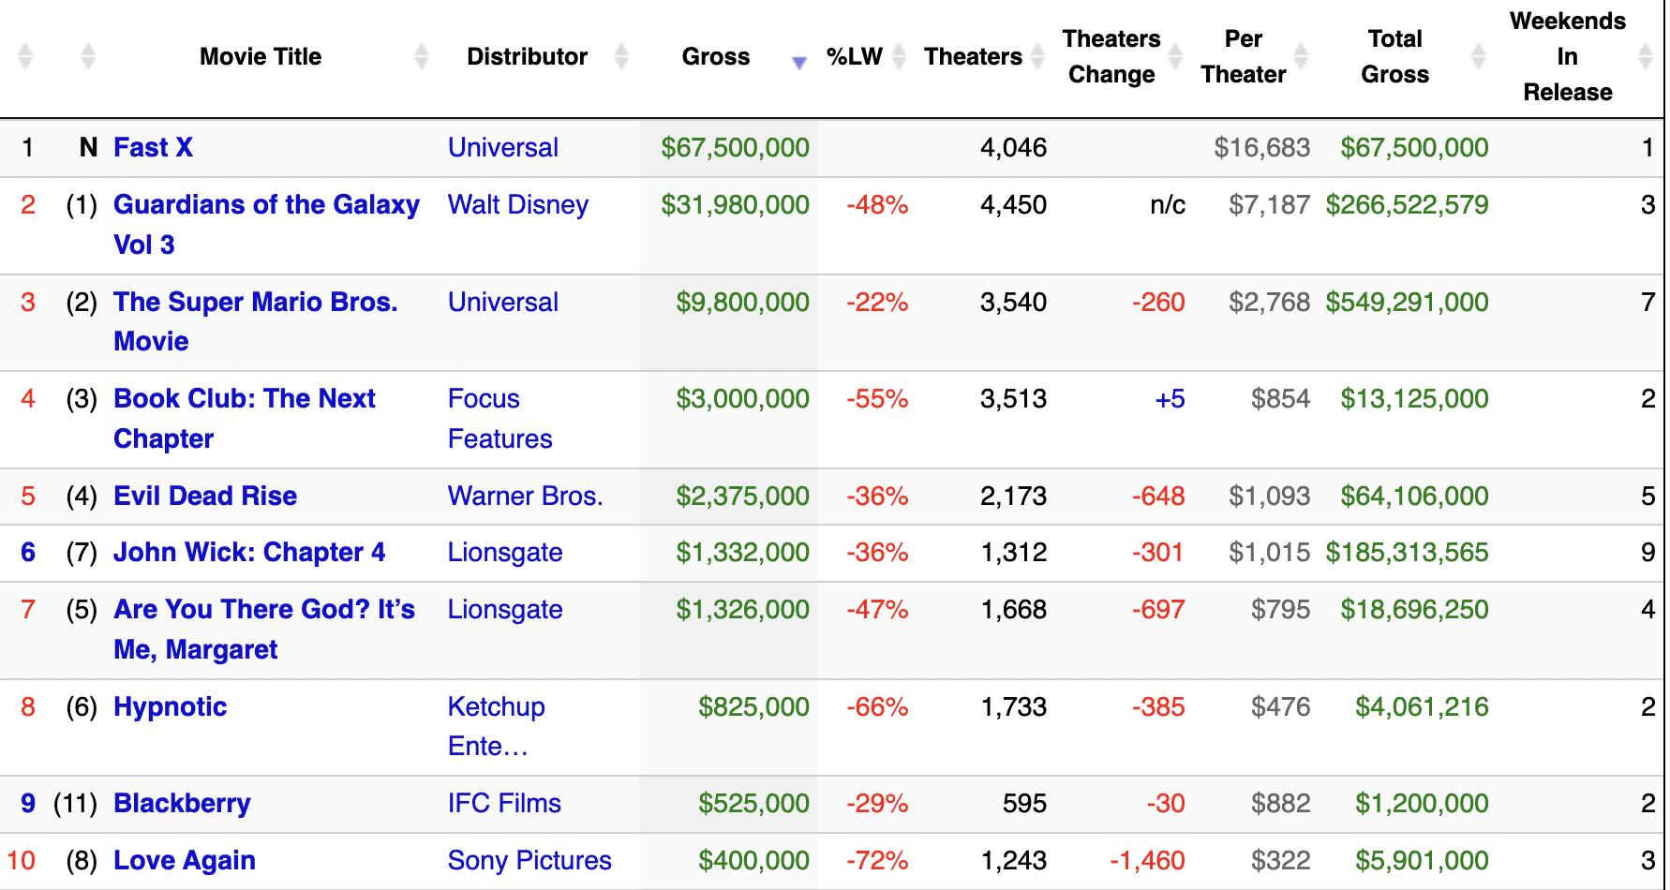
Task: Click theaters change -648 for Evil Dead Rise
Action: click(1158, 497)
